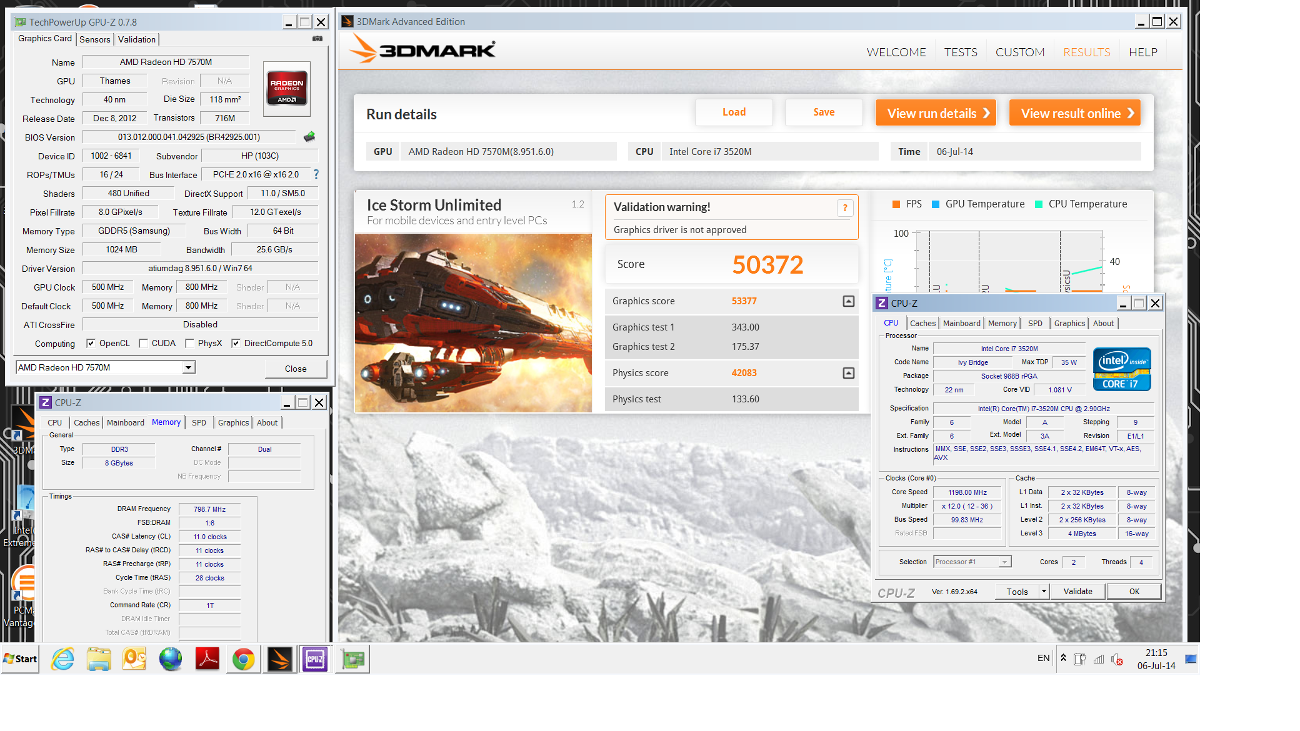Click the CPU Temperature green legend swatch

tap(1039, 204)
